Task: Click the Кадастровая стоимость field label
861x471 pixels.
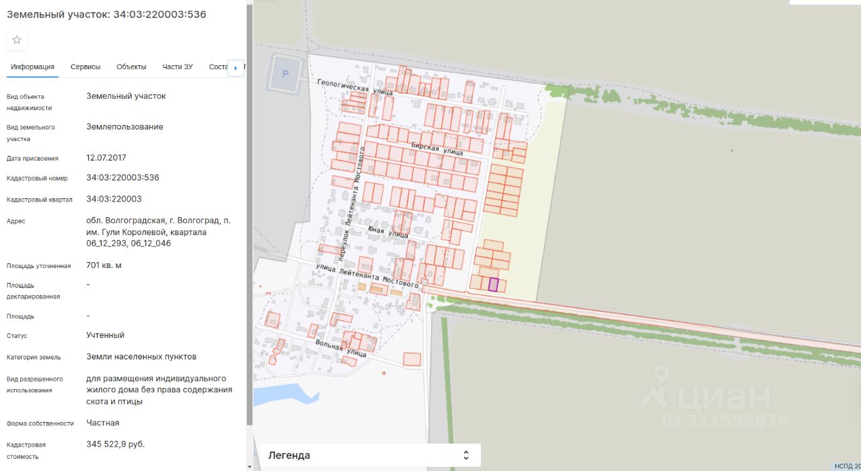Action: 27,451
